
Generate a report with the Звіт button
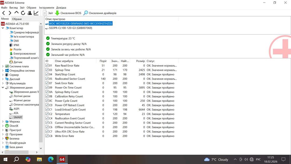[x=48, y=13]
